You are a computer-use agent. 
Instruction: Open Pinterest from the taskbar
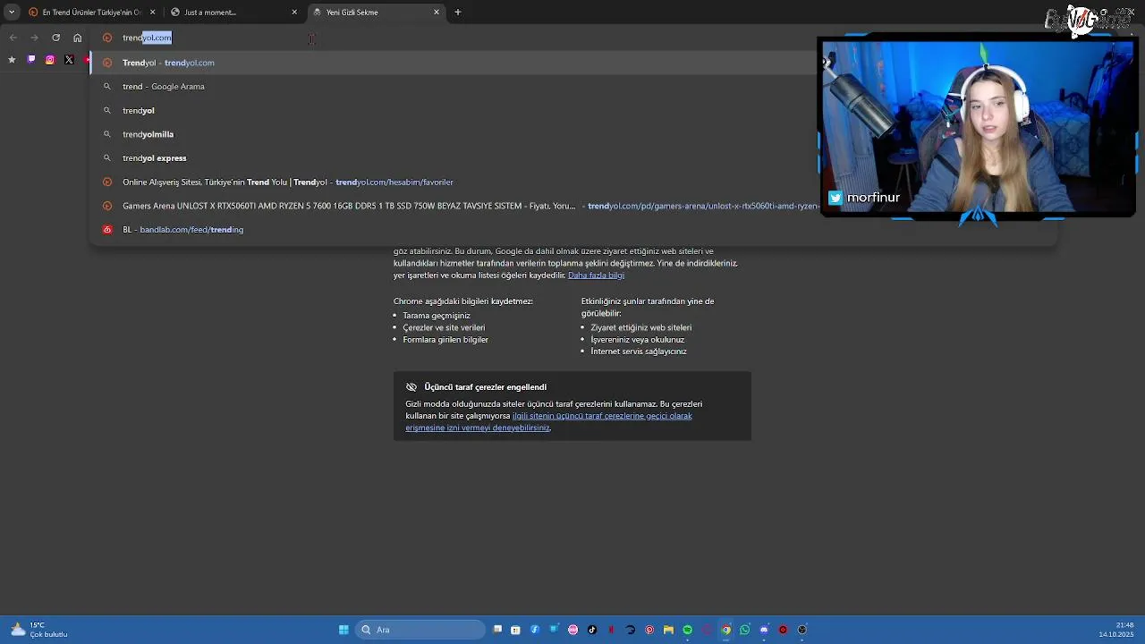pyautogui.click(x=649, y=630)
